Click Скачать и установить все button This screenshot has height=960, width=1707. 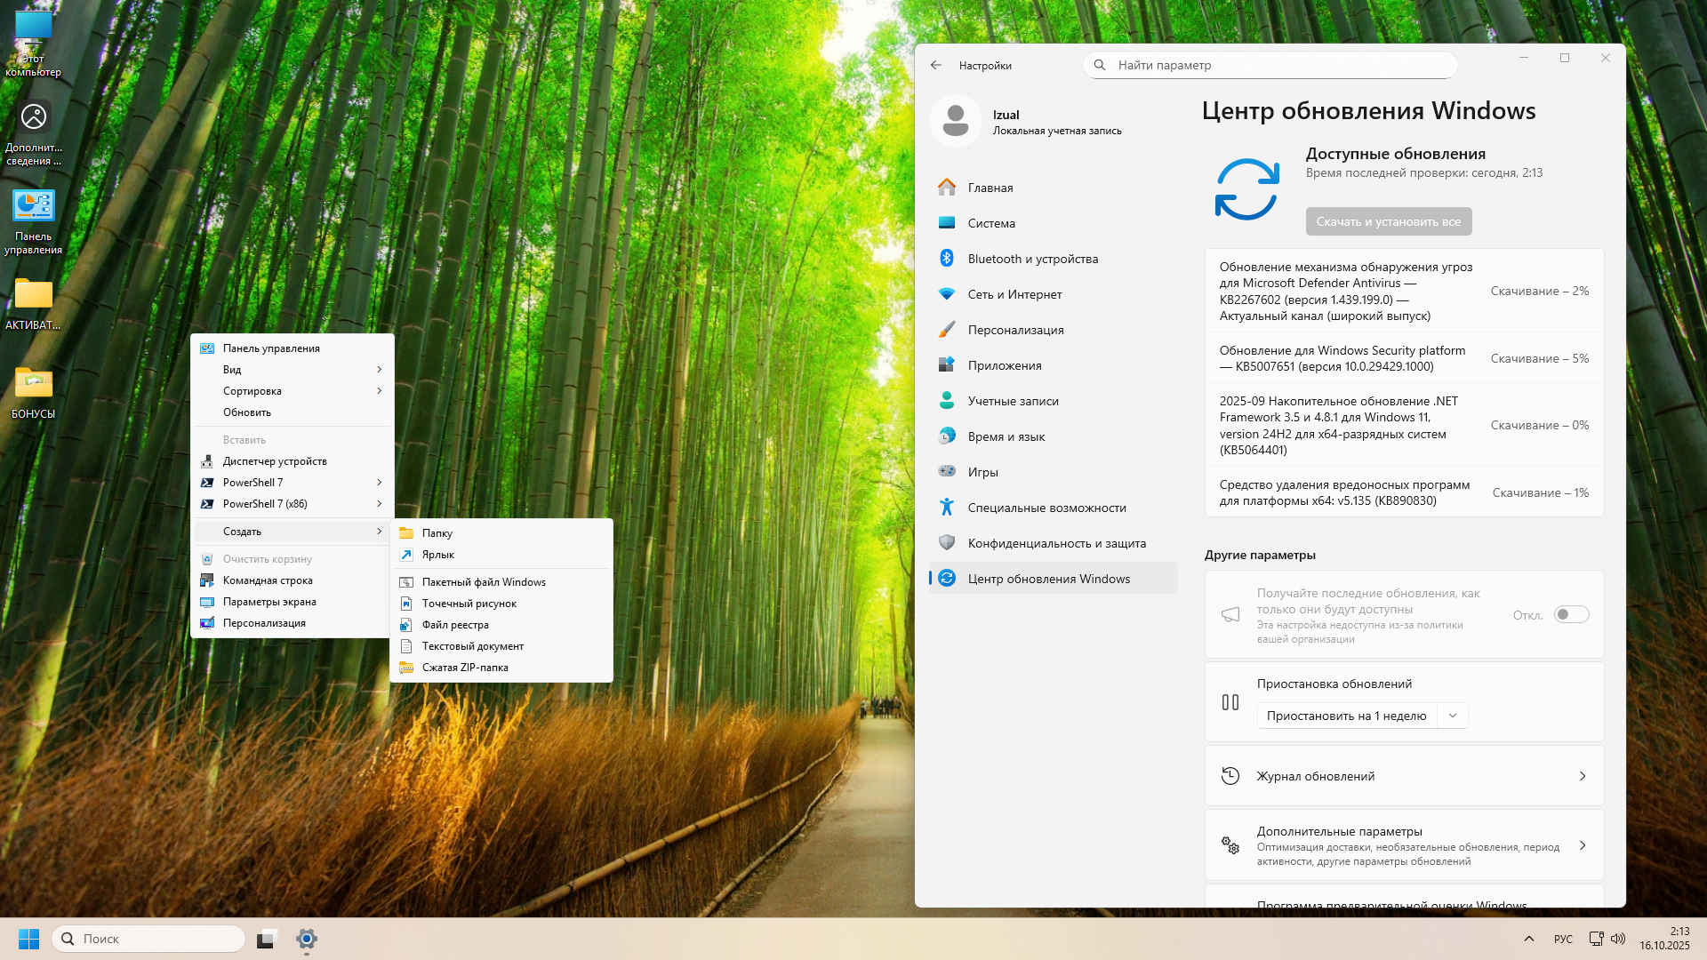(x=1388, y=222)
